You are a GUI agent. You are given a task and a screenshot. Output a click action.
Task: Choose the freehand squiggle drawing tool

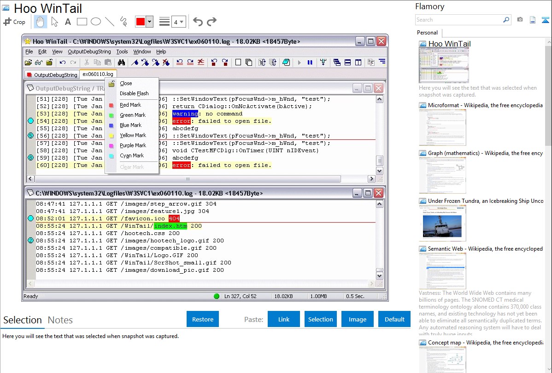coord(123,22)
